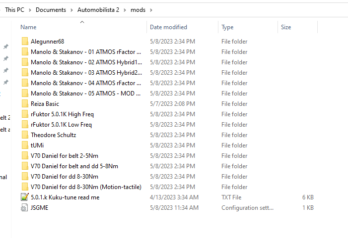Click the JSGME configuration file icon
Viewport: 348px width, 238px height.
coord(25,208)
